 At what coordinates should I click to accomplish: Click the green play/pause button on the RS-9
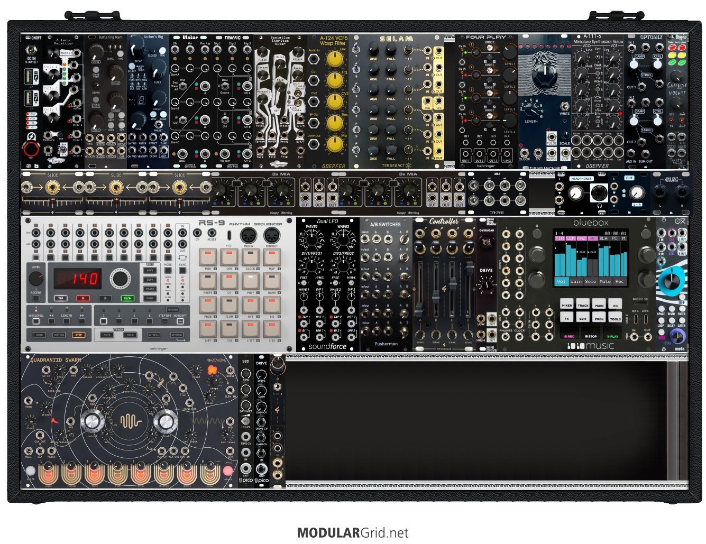tap(127, 298)
